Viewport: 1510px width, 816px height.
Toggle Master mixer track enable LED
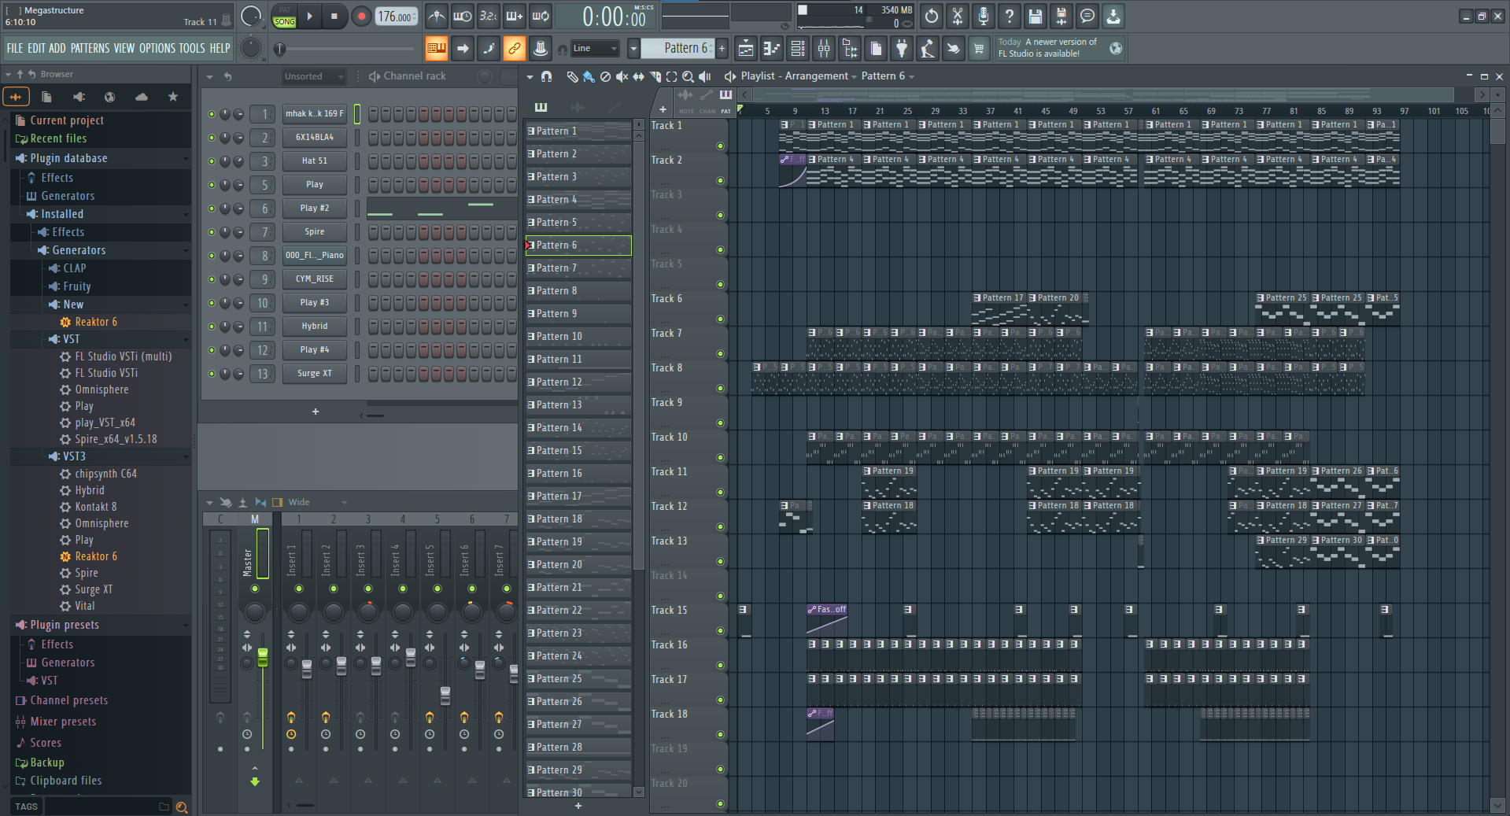click(x=254, y=589)
